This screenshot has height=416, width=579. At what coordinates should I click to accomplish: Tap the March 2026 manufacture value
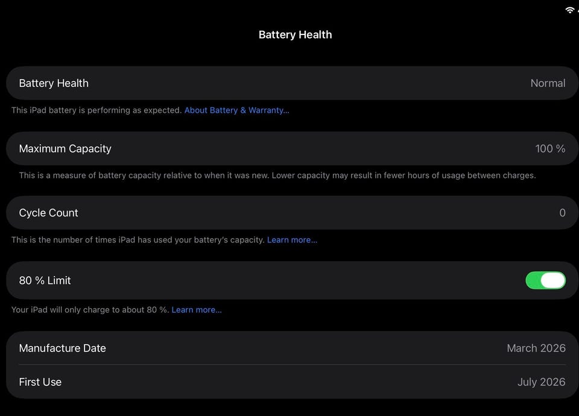(536, 348)
